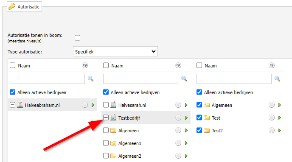Screen dimensions: 292x162
Task: Expand Halveabraham.nl with green arrow
Action: pyautogui.click(x=93, y=105)
